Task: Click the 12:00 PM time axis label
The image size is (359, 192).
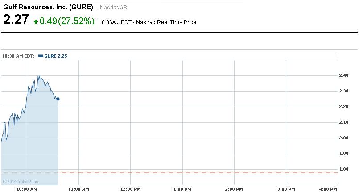Action: [x=130, y=189]
